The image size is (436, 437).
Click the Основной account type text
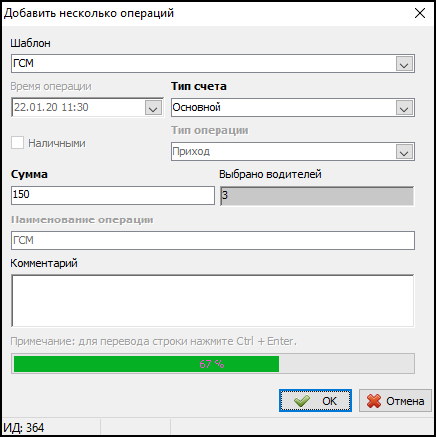(x=197, y=107)
